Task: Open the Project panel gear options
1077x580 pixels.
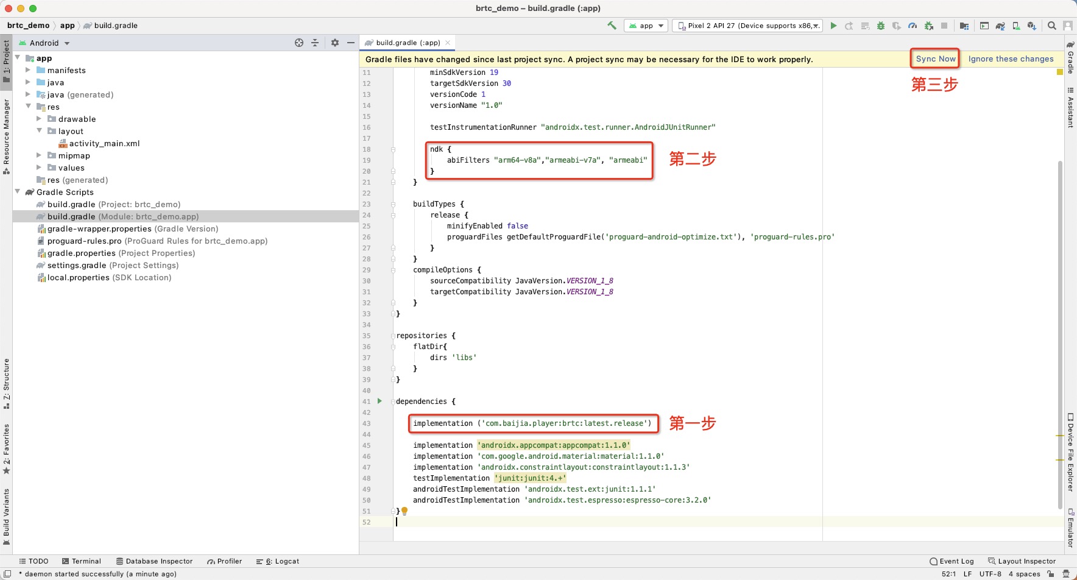Action: click(335, 43)
